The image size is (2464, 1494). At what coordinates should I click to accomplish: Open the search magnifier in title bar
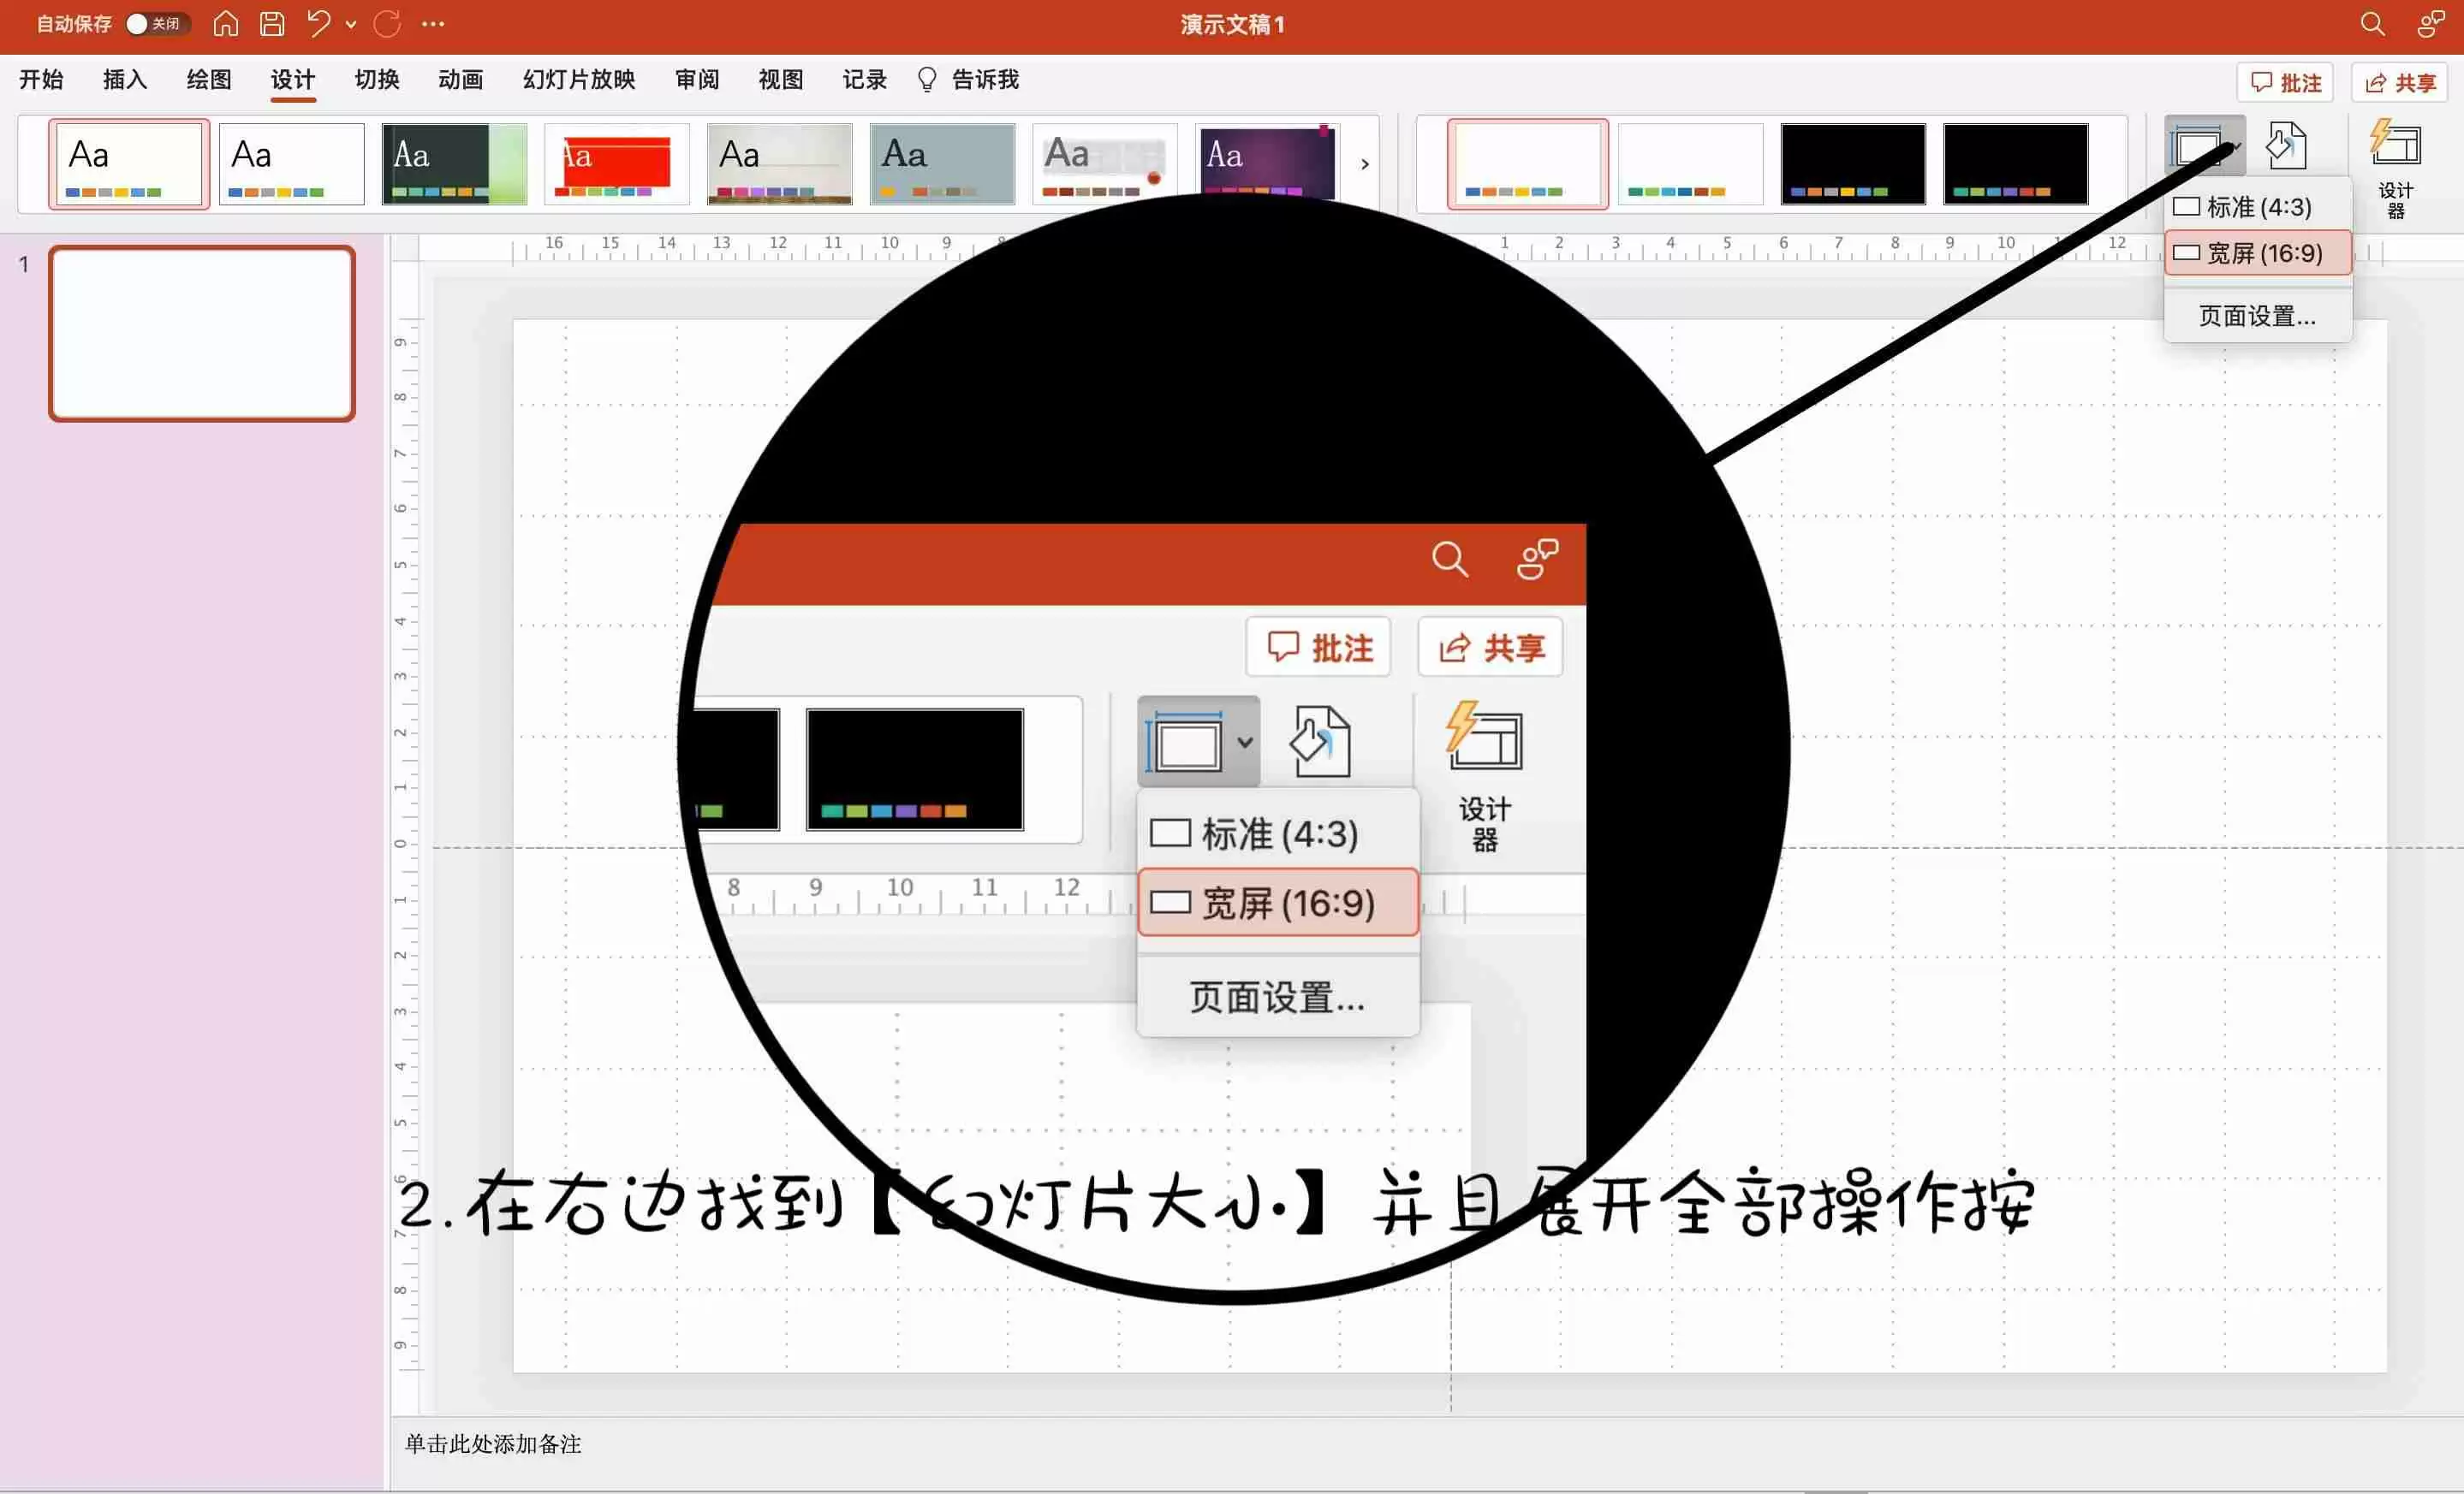2372,24
